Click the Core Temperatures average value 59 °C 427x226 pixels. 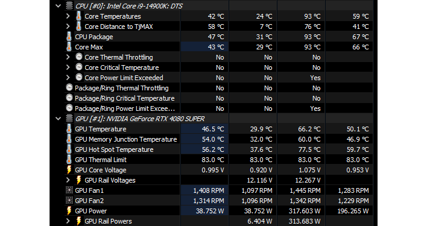tap(361, 16)
